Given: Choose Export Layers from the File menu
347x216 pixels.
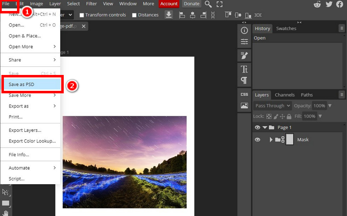Looking at the screenshot, I should click(25, 130).
